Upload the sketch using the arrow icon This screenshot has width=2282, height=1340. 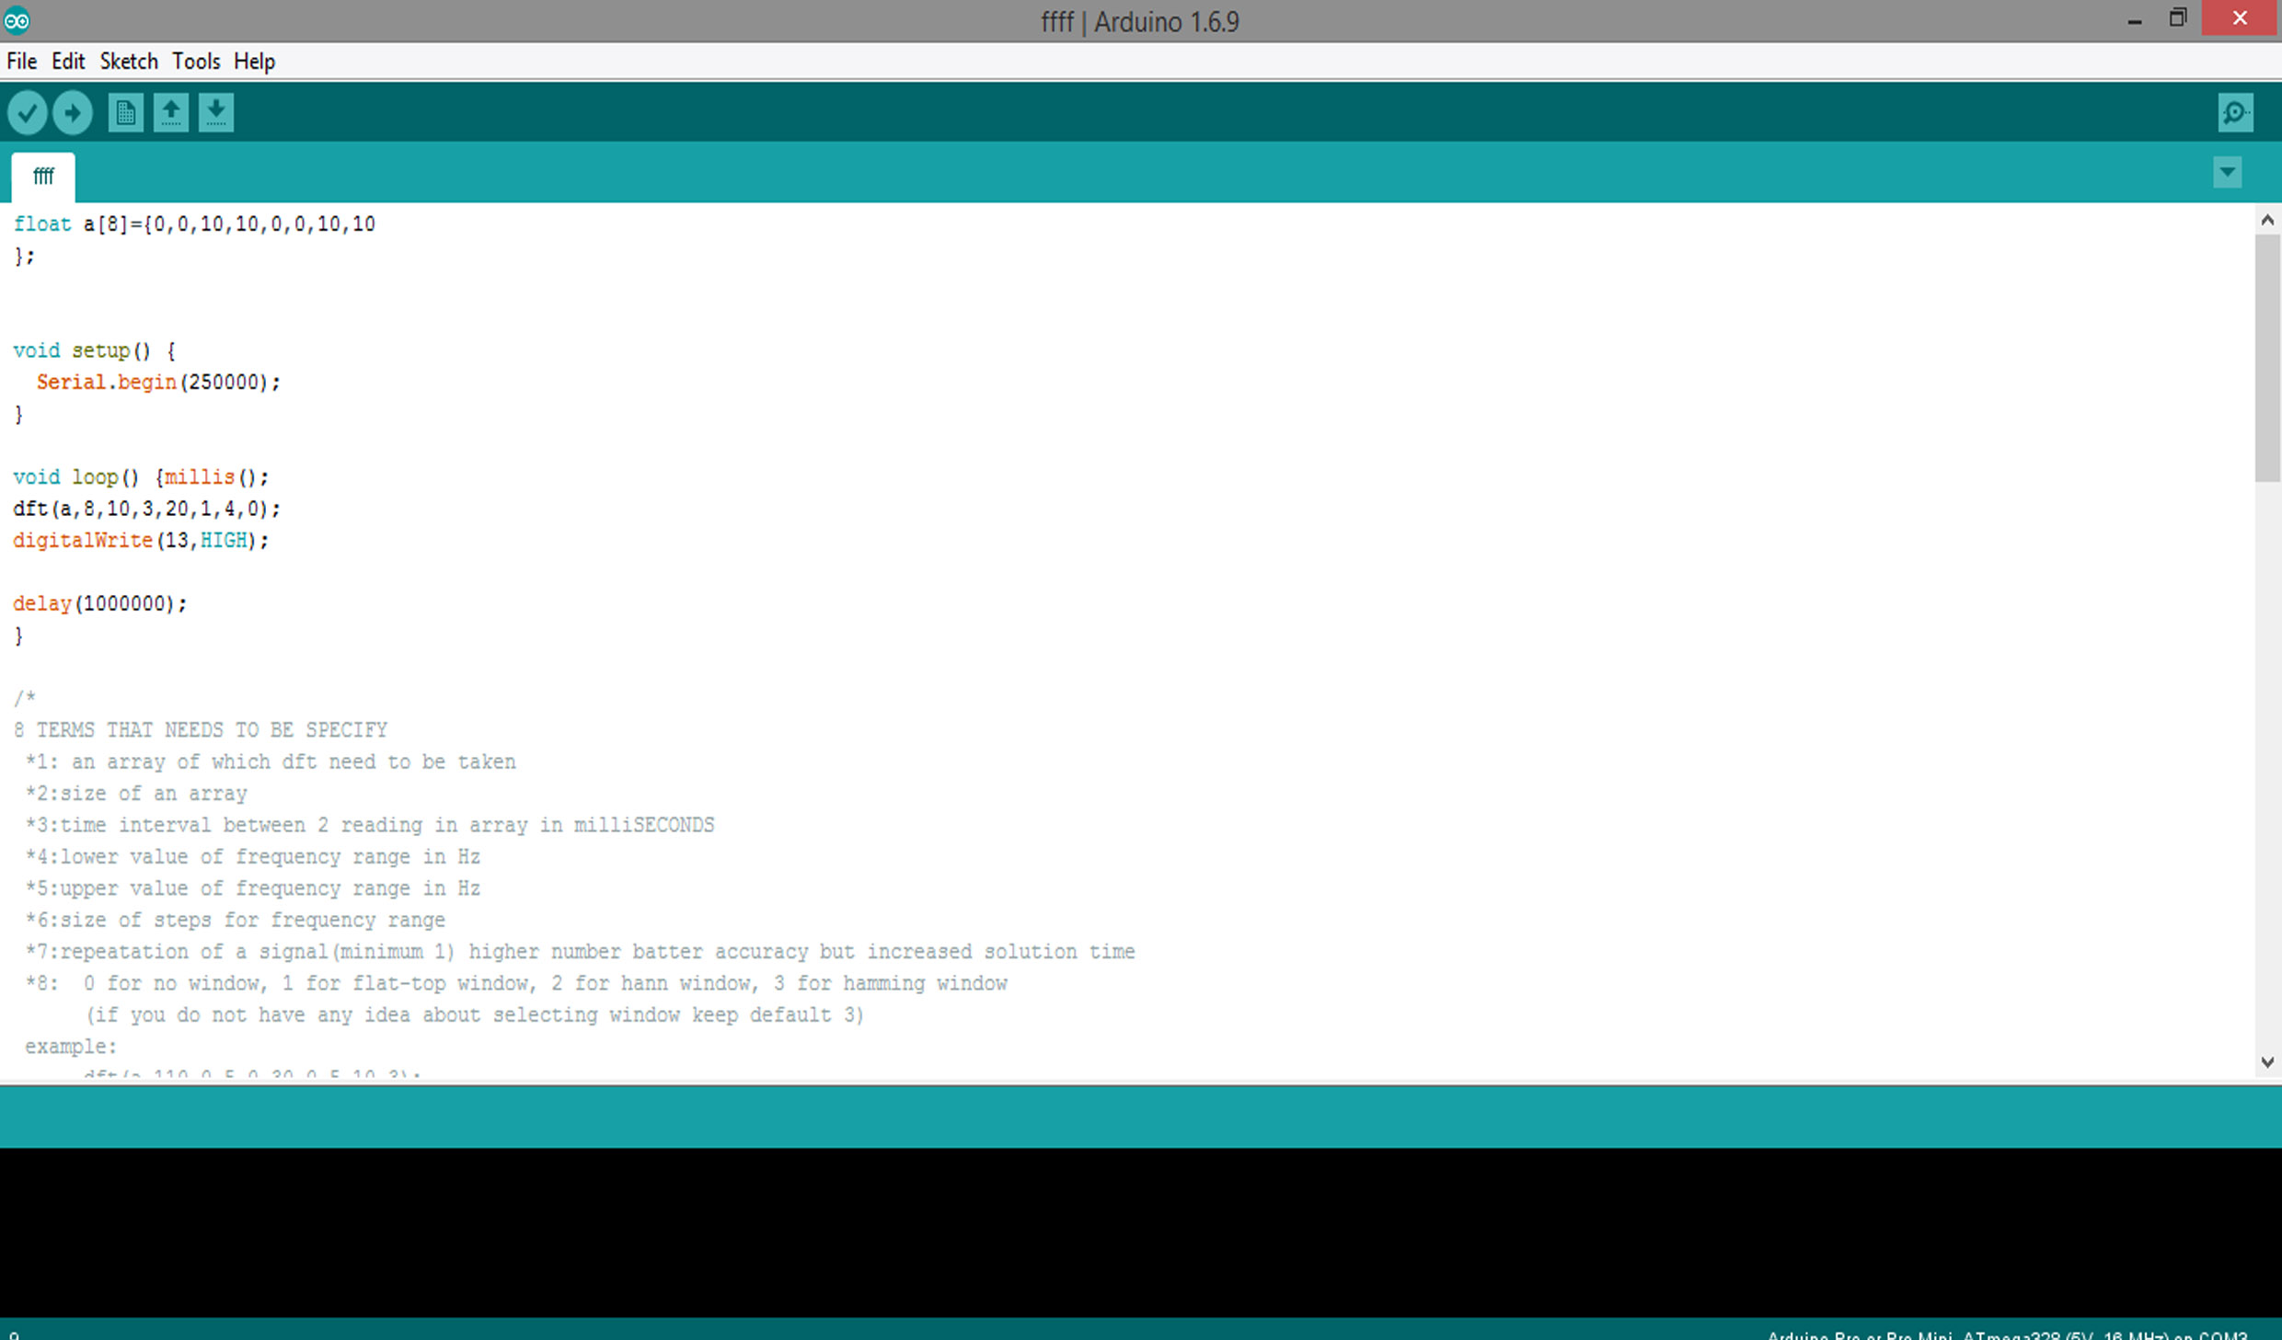tap(73, 112)
